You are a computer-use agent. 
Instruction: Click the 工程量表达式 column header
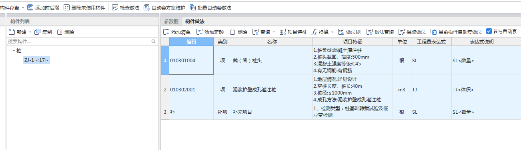click(431, 41)
